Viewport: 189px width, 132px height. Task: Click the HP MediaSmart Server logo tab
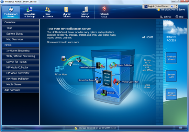click(11, 12)
